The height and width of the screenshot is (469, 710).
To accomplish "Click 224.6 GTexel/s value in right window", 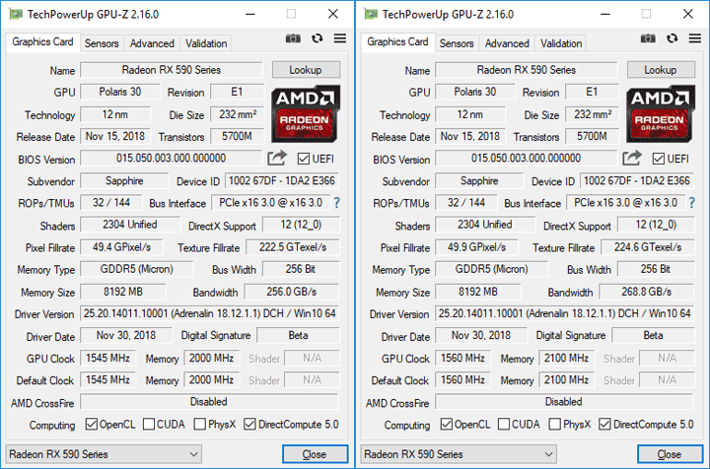I will (648, 247).
